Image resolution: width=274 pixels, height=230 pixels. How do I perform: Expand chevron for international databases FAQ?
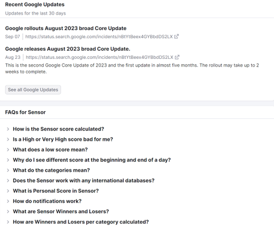[8, 180]
